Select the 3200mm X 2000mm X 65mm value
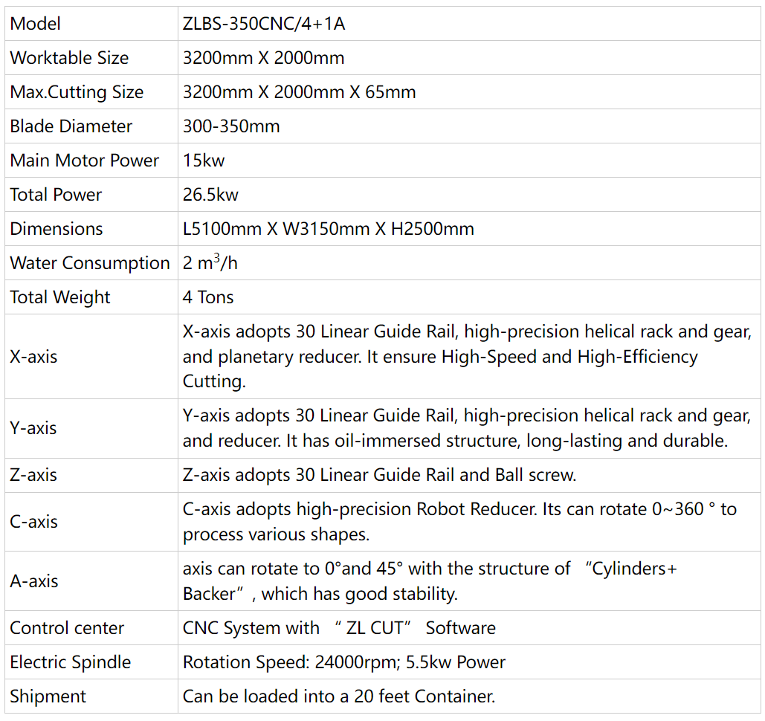The width and height of the screenshot is (765, 721). tap(299, 91)
